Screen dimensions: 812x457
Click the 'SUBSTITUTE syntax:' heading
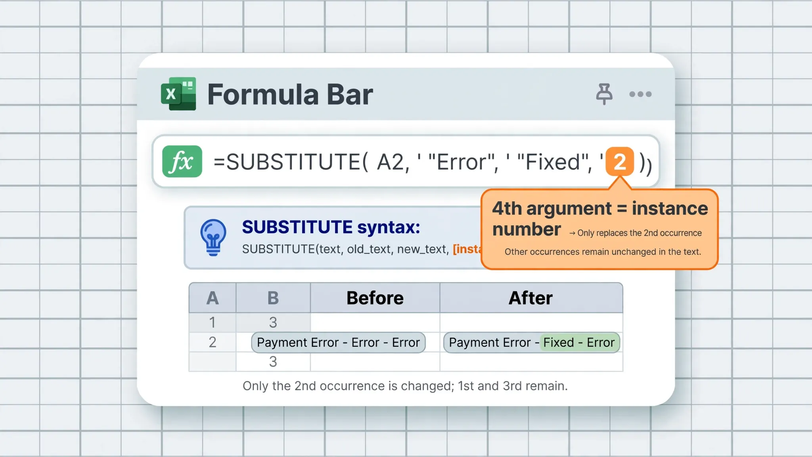331,227
